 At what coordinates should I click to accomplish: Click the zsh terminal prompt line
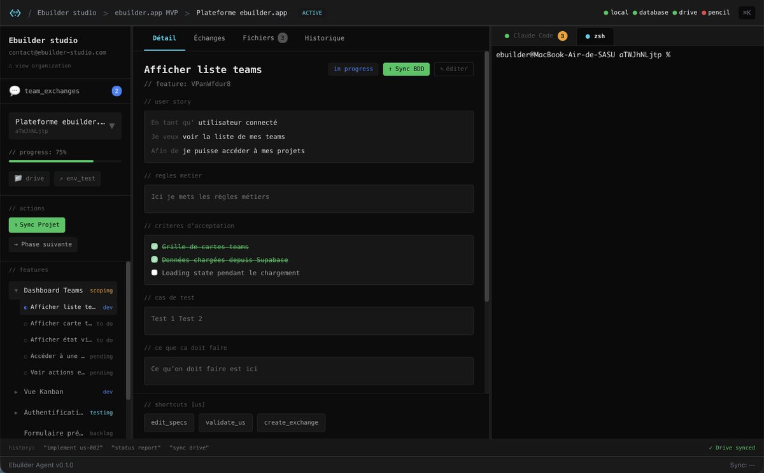583,55
